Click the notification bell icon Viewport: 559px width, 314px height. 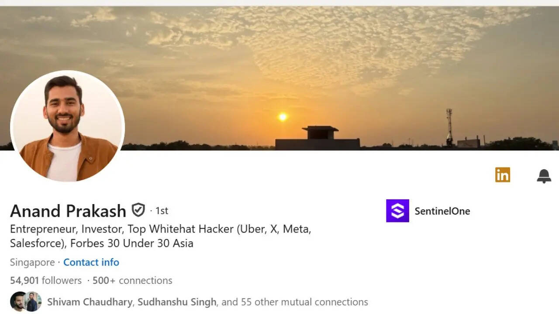[544, 176]
